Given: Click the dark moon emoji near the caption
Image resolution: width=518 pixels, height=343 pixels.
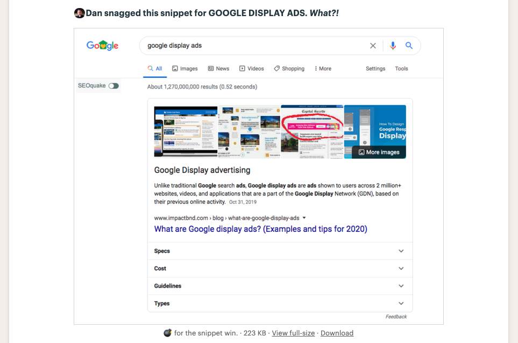Looking at the screenshot, I should tap(167, 333).
